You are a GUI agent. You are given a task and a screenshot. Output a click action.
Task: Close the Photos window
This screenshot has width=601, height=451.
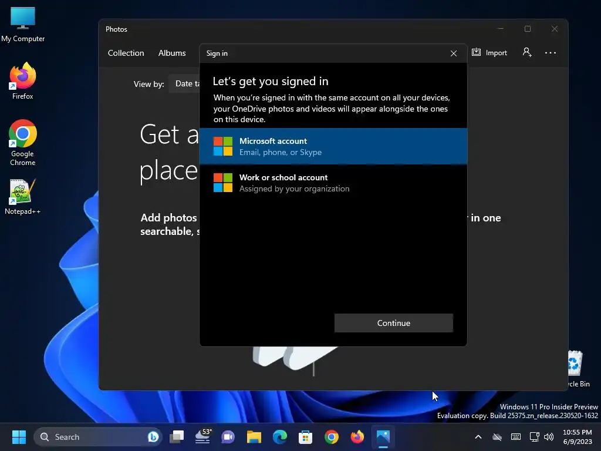[x=554, y=29]
